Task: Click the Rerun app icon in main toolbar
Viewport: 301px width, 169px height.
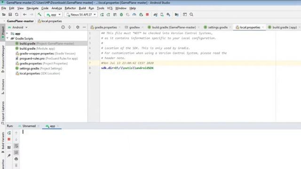Action: (x=102, y=15)
